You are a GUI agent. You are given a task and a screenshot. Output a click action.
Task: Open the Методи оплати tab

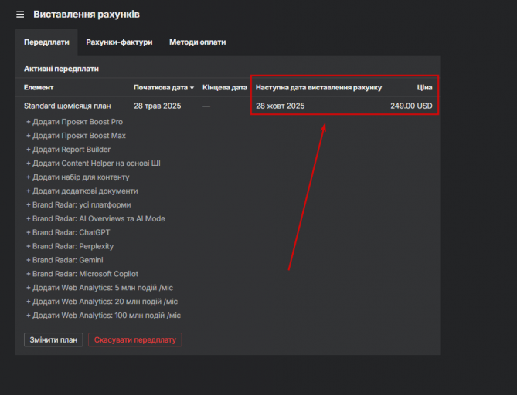tap(198, 42)
